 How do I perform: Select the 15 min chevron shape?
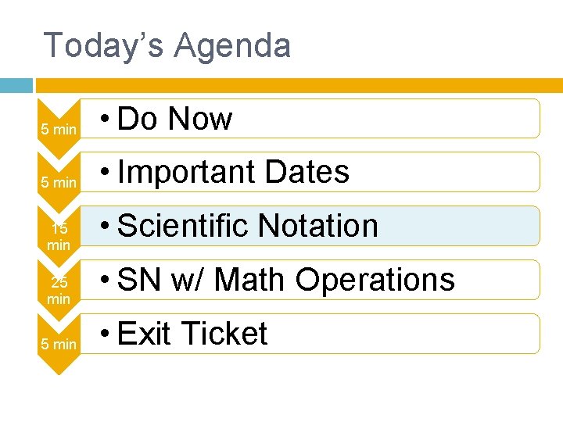pos(59,236)
